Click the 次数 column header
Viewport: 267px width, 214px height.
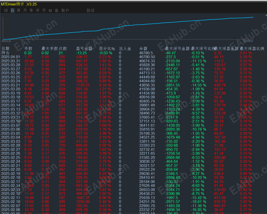tap(63, 49)
